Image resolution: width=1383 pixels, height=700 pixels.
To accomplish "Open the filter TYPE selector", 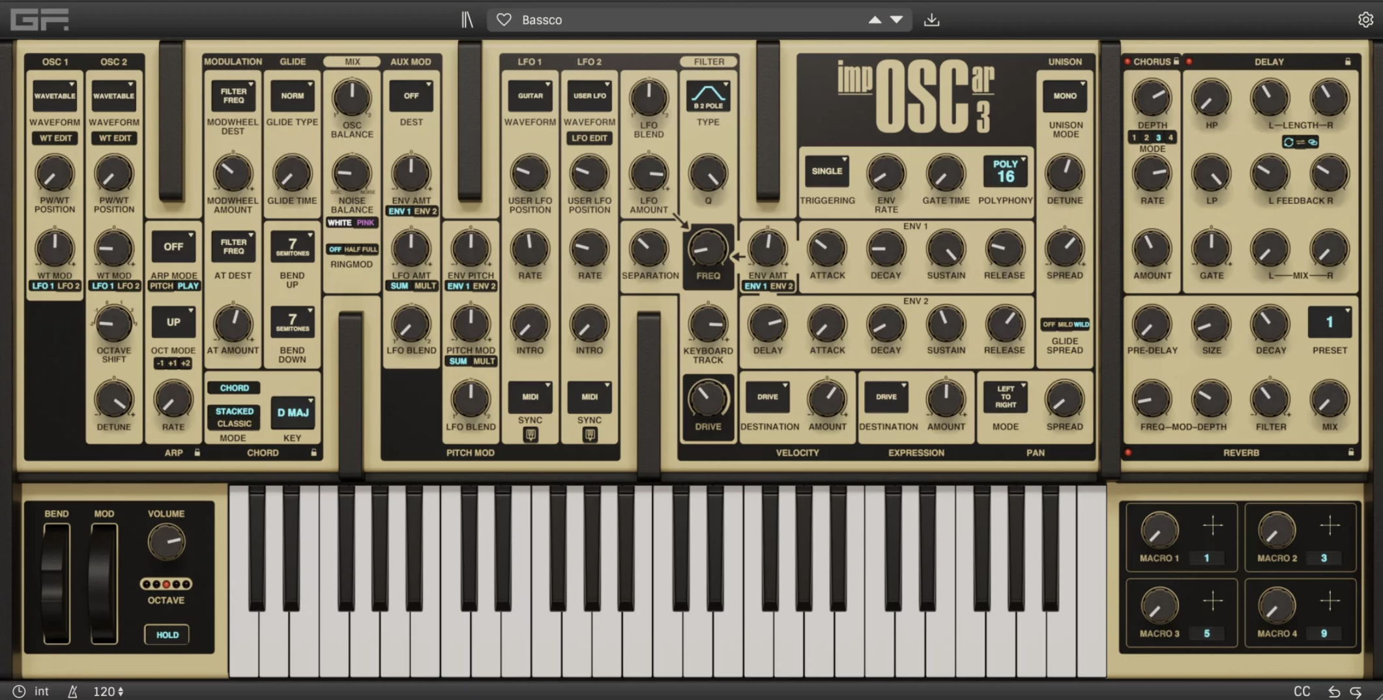I will 708,95.
